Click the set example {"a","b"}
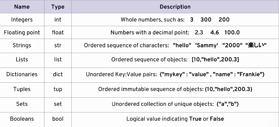Screen dimensions: 279x127 click(x=228, y=104)
